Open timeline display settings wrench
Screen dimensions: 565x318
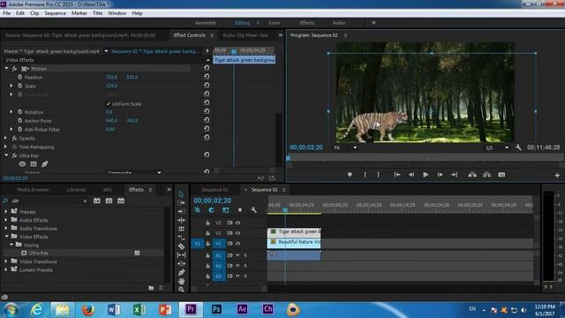tap(253, 210)
